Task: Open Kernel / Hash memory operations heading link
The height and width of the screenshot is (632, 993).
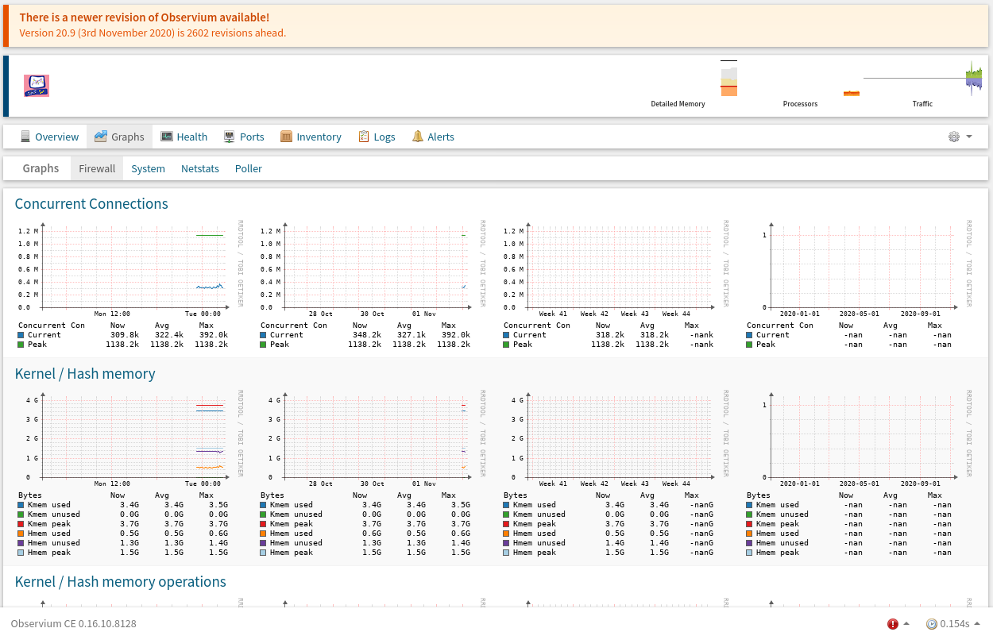Action: tap(121, 582)
